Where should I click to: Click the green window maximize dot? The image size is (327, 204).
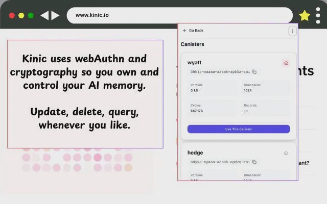31,16
